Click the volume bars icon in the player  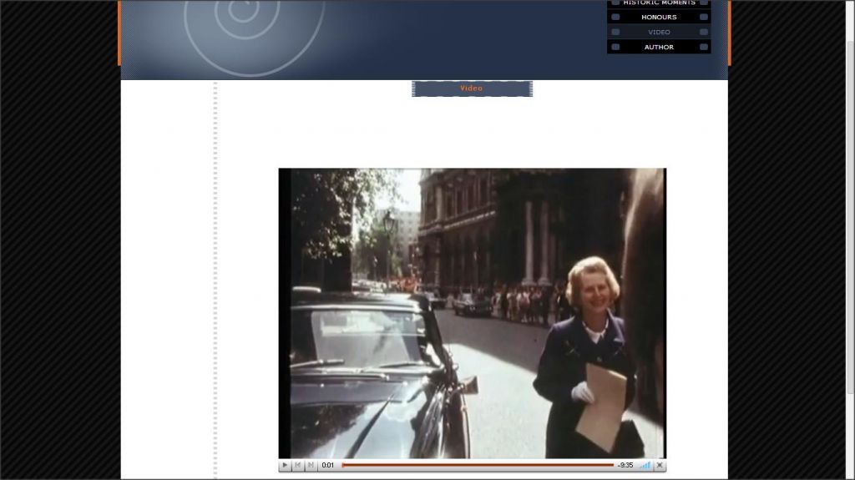[x=645, y=465]
